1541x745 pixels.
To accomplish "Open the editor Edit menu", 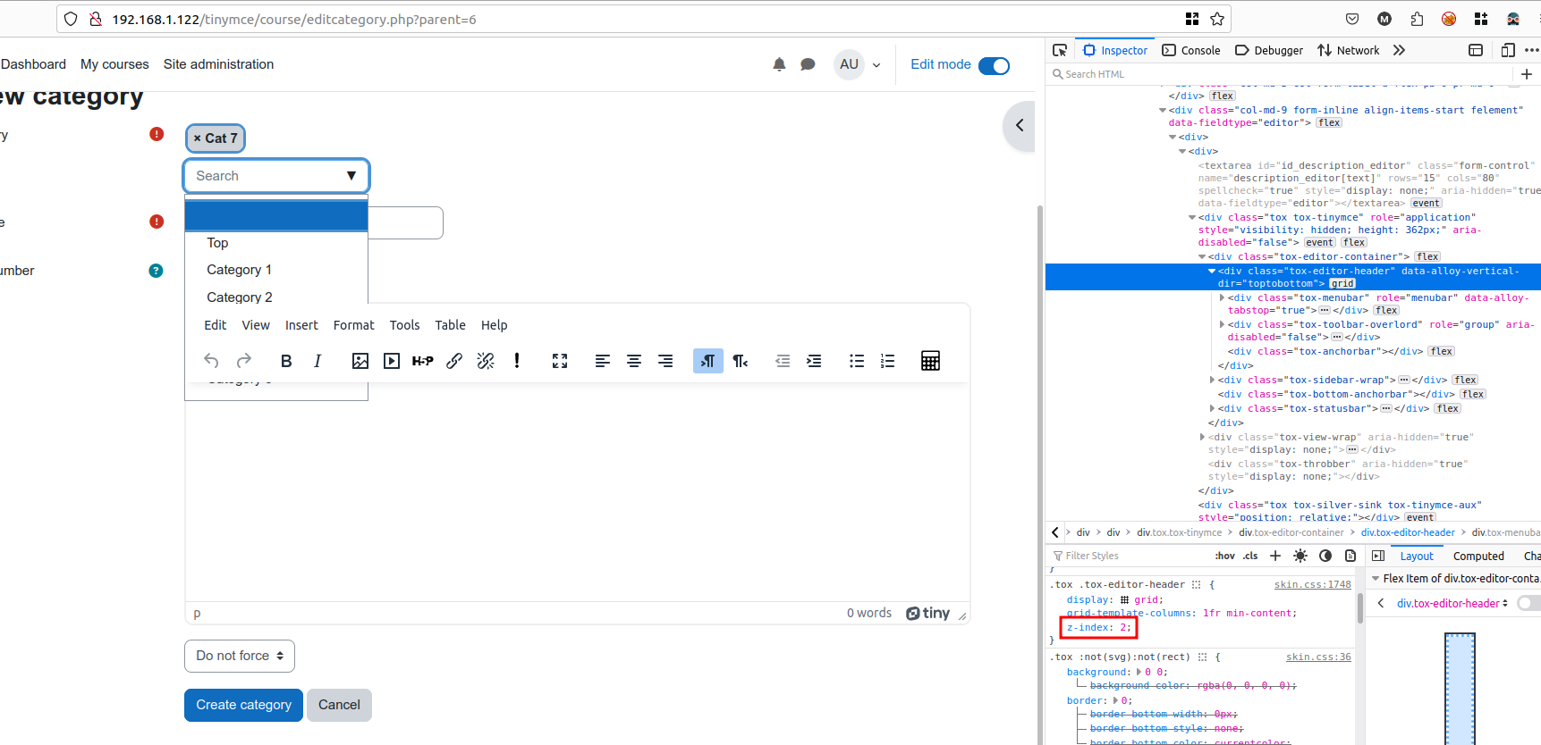I will 216,325.
